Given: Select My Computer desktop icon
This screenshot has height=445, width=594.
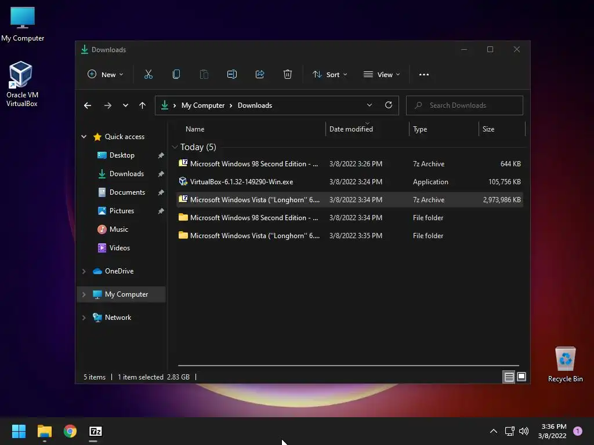Looking at the screenshot, I should pos(23,24).
